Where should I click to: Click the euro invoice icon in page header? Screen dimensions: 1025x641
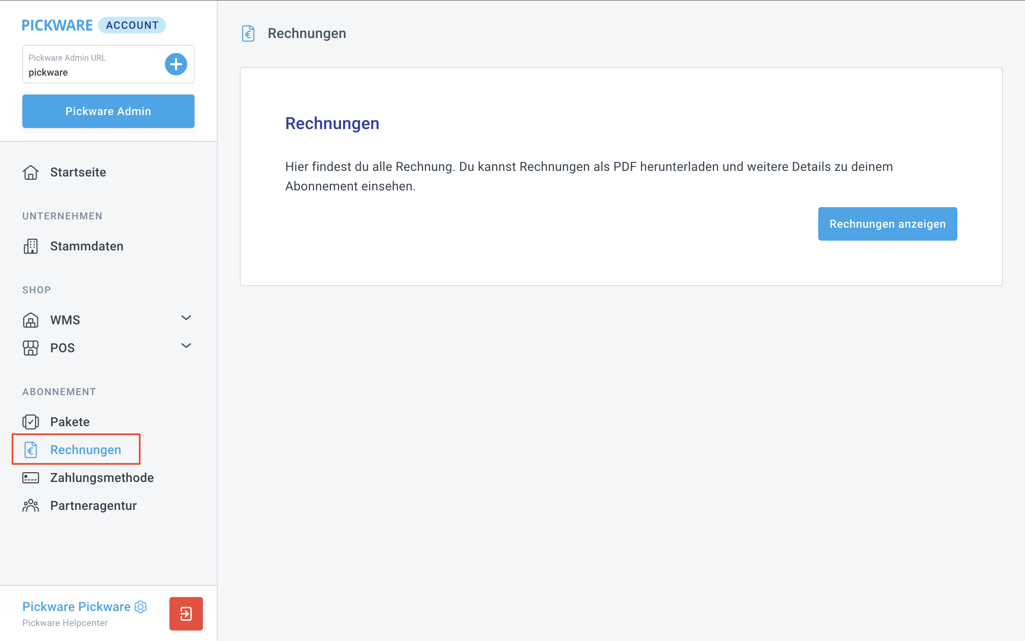tap(248, 33)
